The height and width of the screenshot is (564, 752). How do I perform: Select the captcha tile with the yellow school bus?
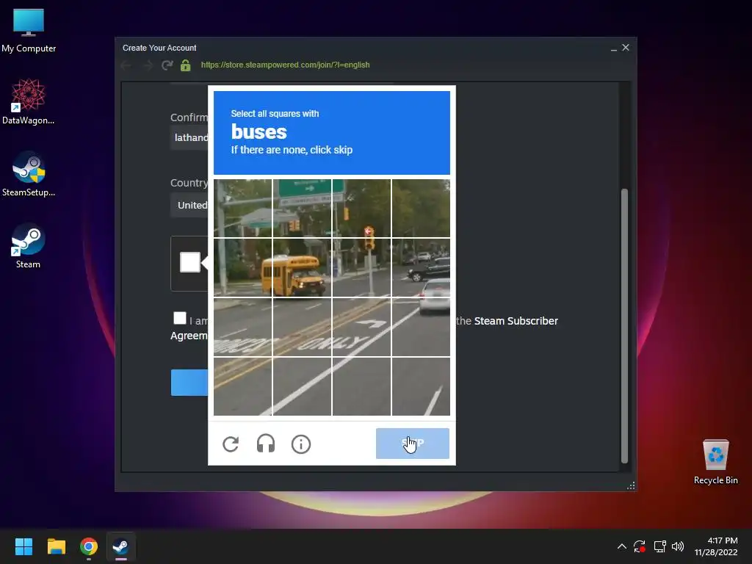[302, 267]
